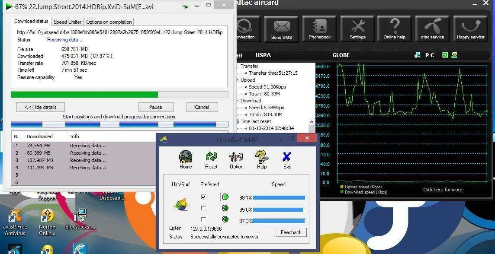Click UltraSurf Feedback button
495x254 pixels.
[291, 232]
